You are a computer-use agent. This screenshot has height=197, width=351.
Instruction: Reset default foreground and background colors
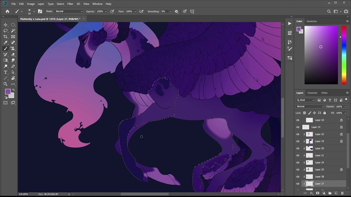pyautogui.click(x=6, y=97)
